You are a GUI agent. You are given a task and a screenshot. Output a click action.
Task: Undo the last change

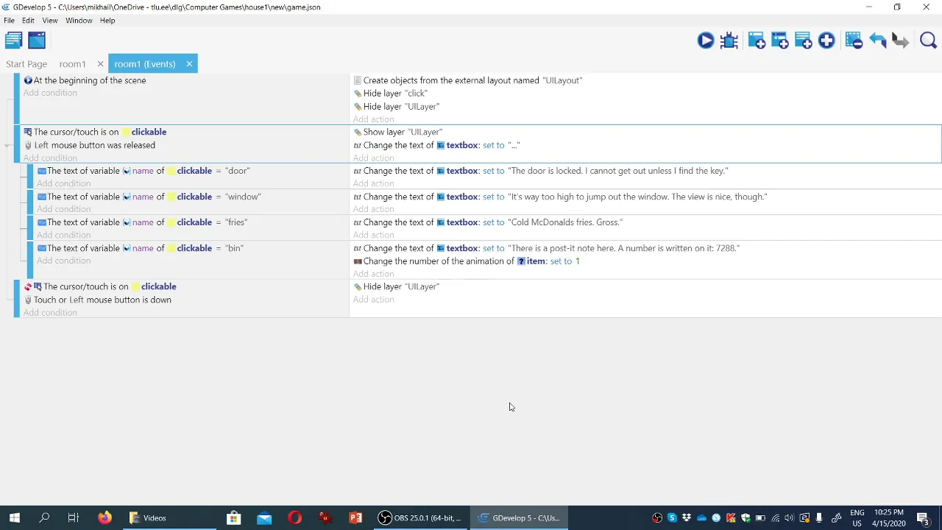pos(877,40)
